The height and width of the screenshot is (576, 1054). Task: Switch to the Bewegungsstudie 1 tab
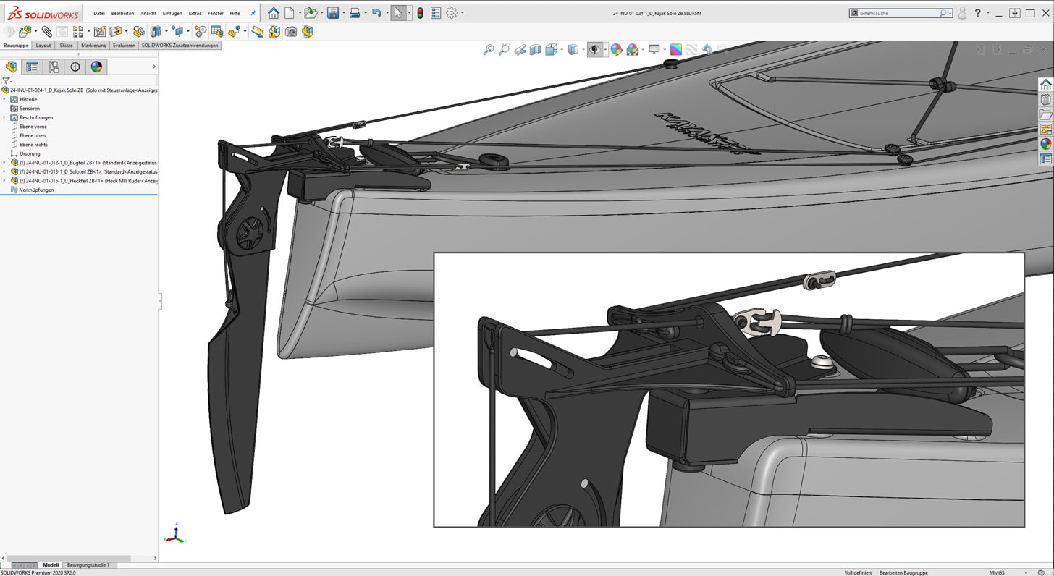88,565
